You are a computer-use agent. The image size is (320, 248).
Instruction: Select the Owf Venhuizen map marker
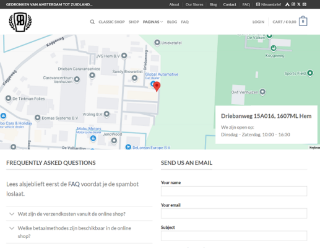262,92
